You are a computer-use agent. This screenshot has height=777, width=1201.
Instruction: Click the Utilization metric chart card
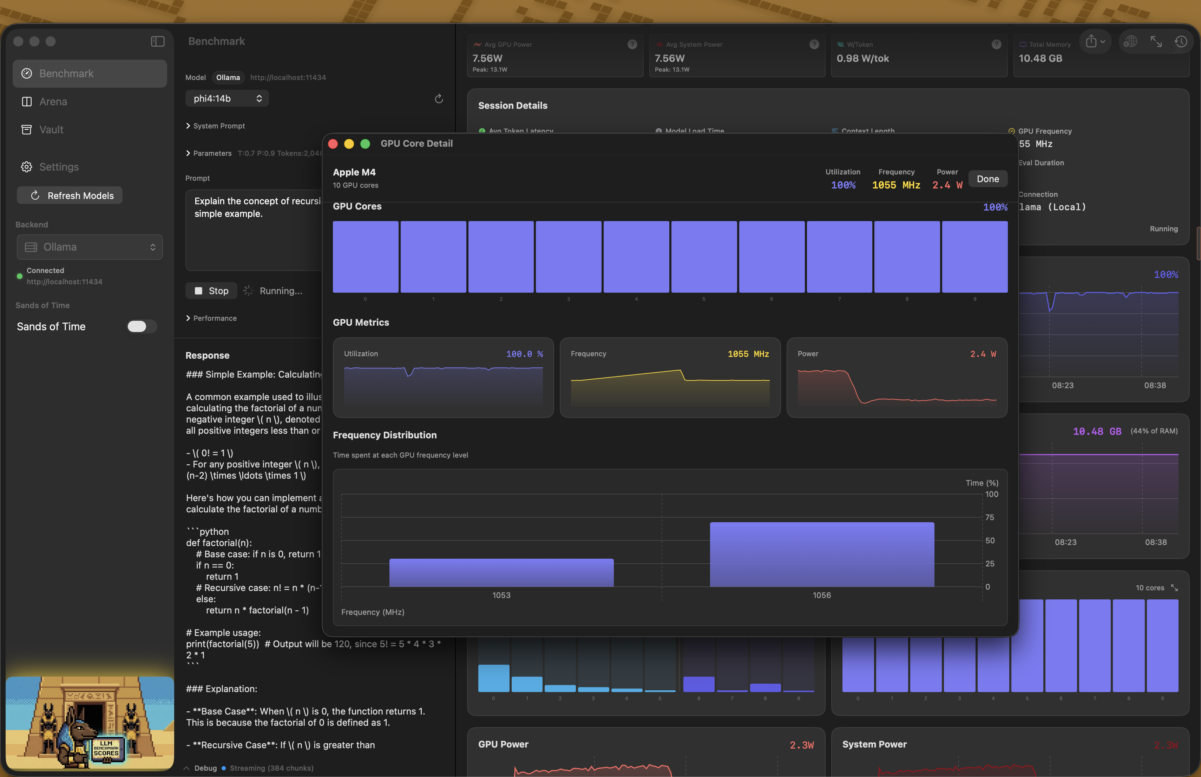[443, 378]
